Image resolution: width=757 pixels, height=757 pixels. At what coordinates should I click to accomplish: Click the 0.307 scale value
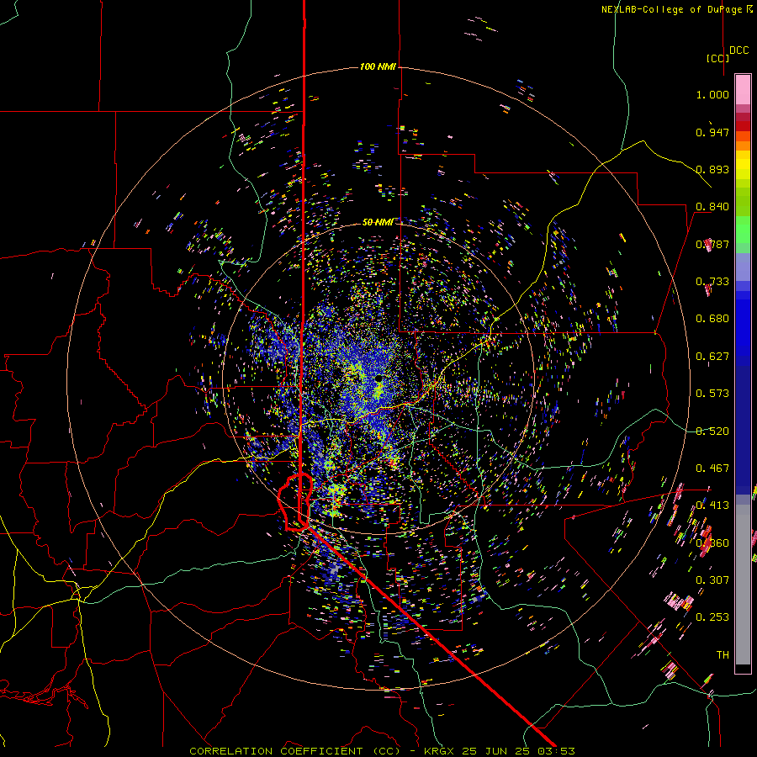pos(712,580)
